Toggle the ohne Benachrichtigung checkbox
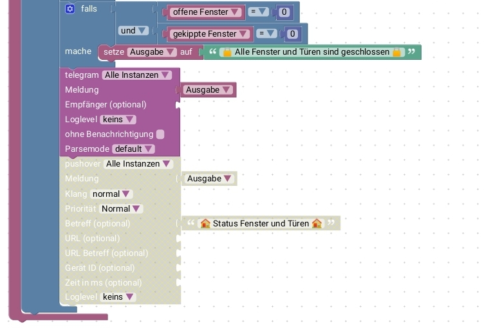This screenshot has height=328, width=491. click(x=160, y=134)
